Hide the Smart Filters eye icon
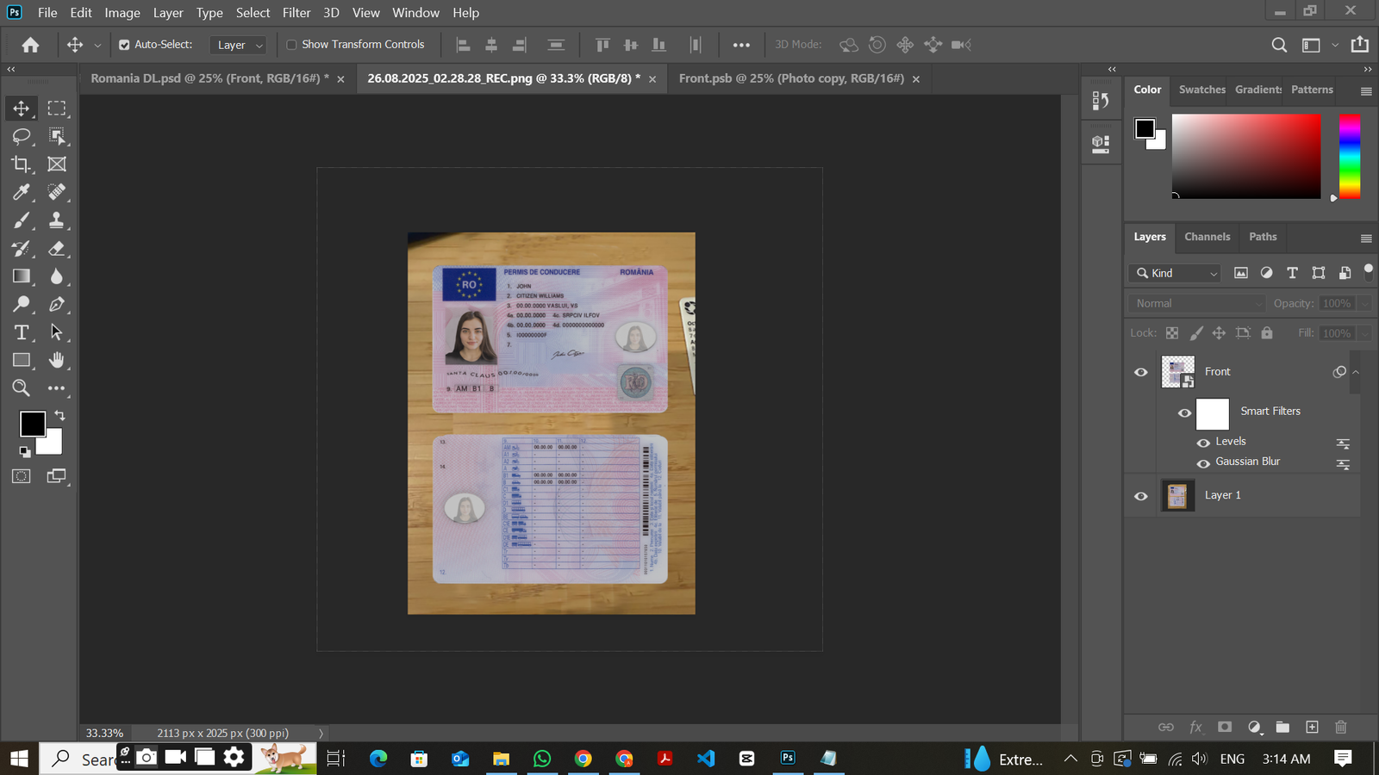The width and height of the screenshot is (1379, 775). point(1185,413)
